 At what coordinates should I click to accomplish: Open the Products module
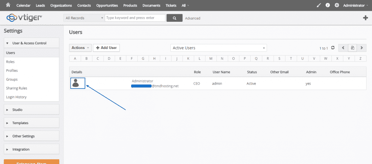[x=130, y=5]
